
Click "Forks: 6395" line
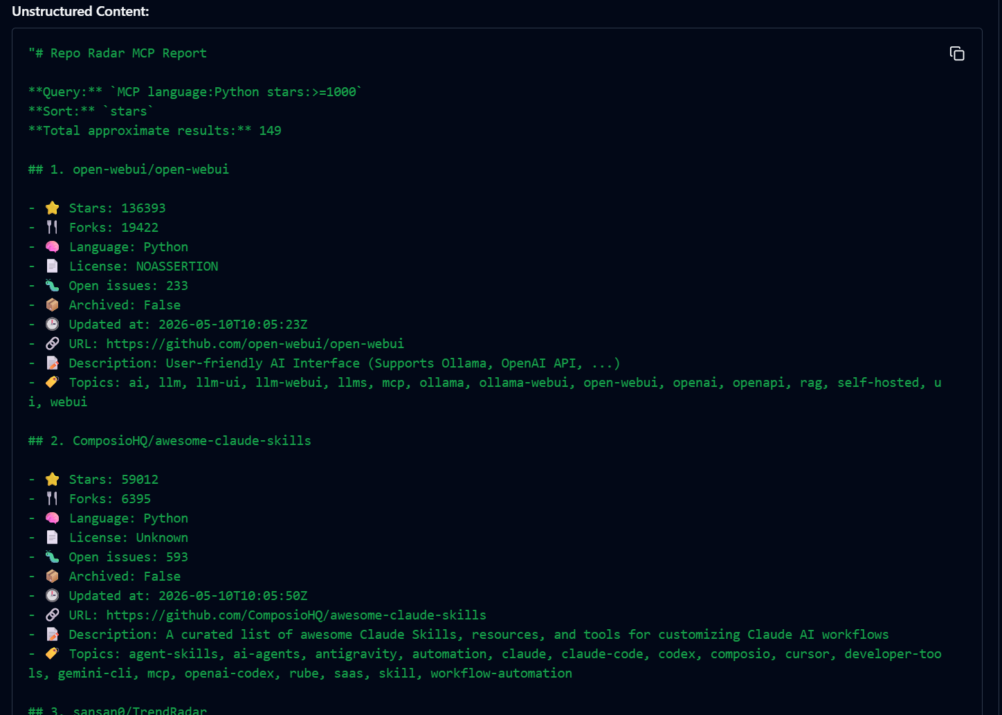pos(90,499)
